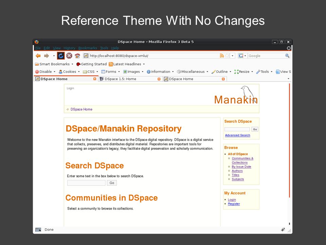Choose a search engine from the Google dropdown
326x245 pixels.
tap(242, 55)
